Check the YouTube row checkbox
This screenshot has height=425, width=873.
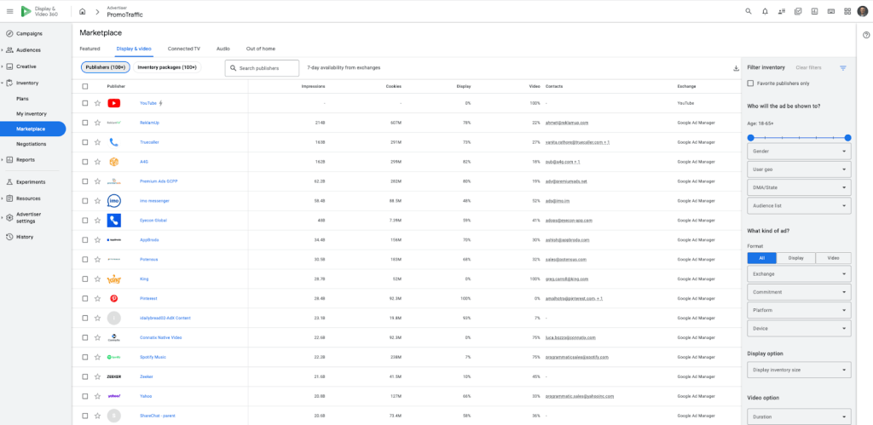pos(84,103)
